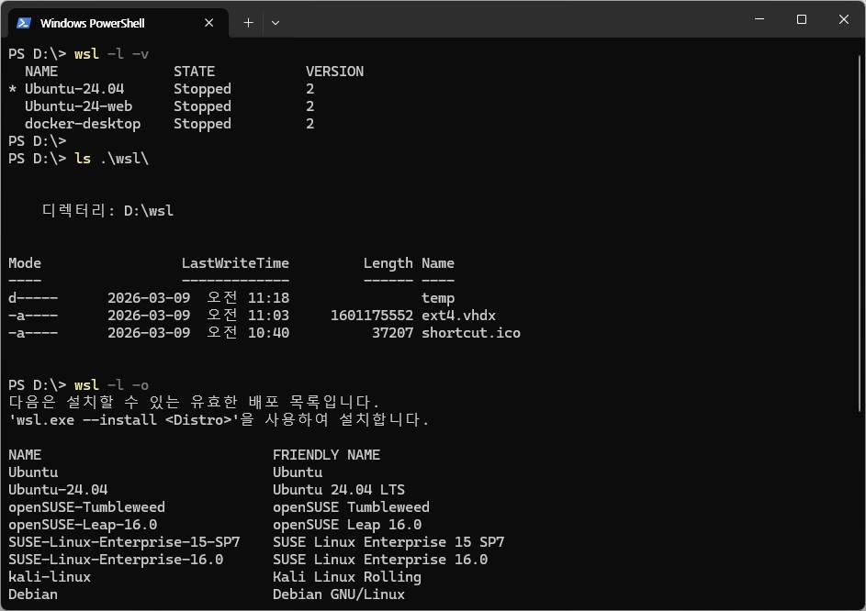
Task: Maximize the terminal window
Action: 802,19
